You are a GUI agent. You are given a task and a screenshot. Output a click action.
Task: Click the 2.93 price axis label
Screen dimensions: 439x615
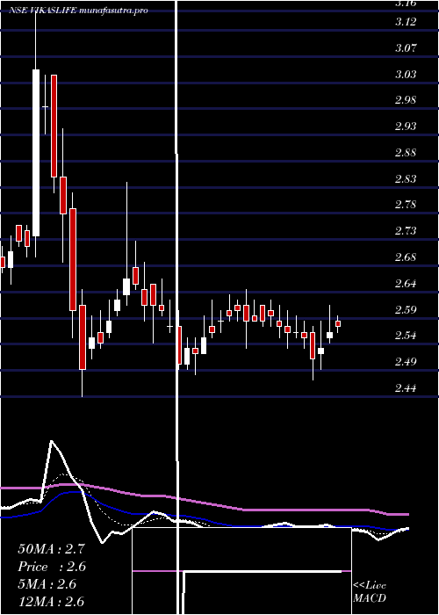(x=406, y=127)
